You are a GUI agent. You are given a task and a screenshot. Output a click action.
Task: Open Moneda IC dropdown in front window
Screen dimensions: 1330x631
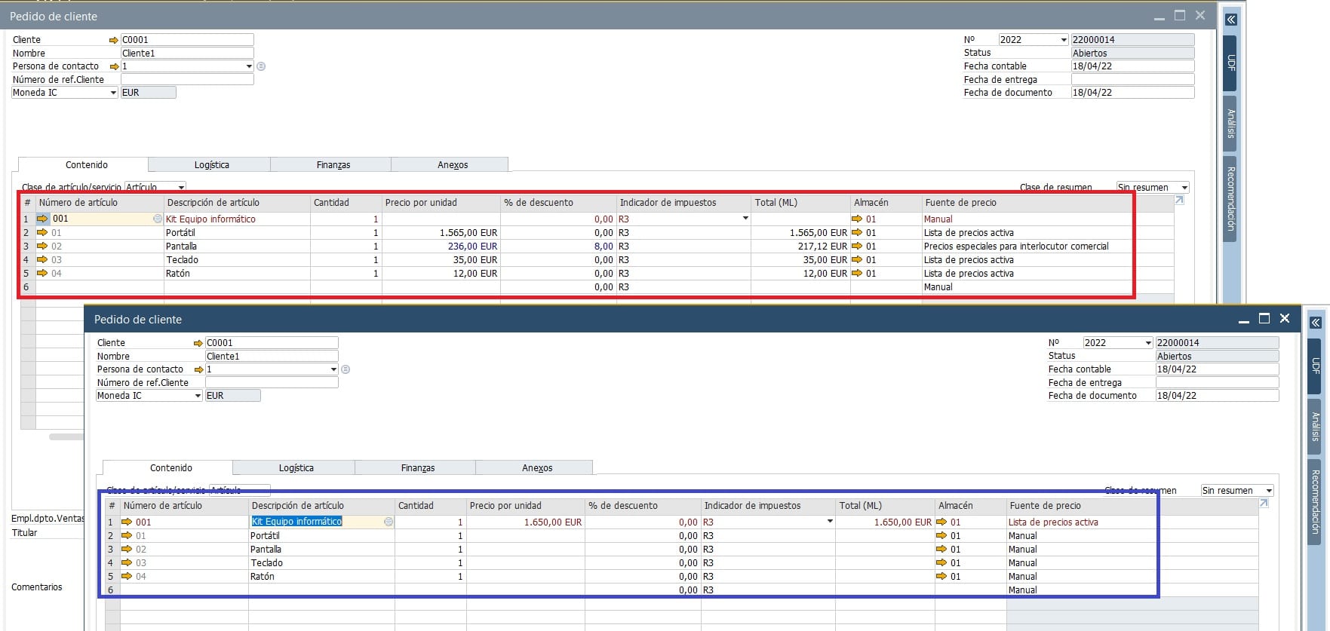tap(198, 396)
